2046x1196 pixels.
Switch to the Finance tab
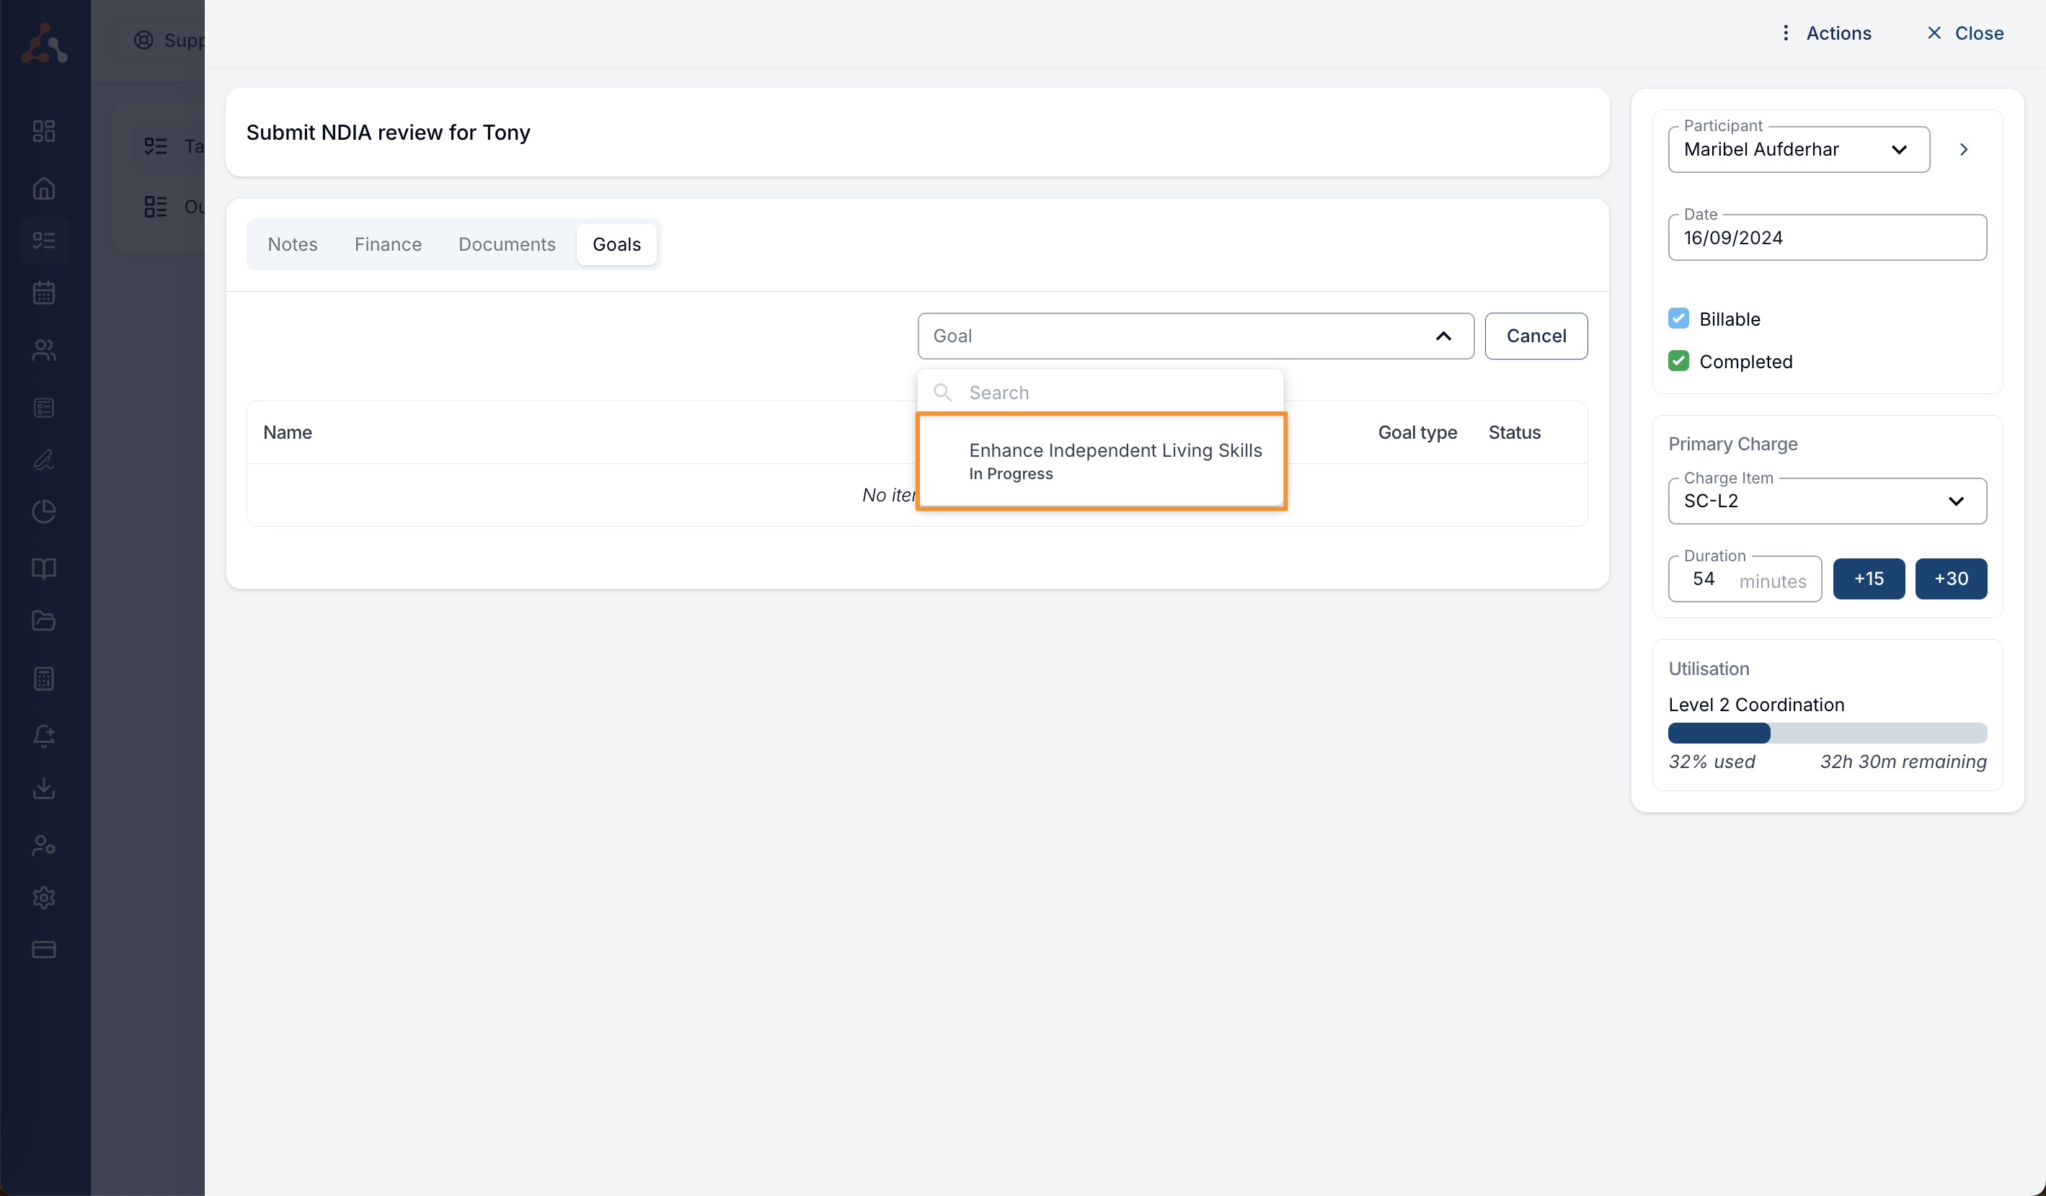(387, 244)
